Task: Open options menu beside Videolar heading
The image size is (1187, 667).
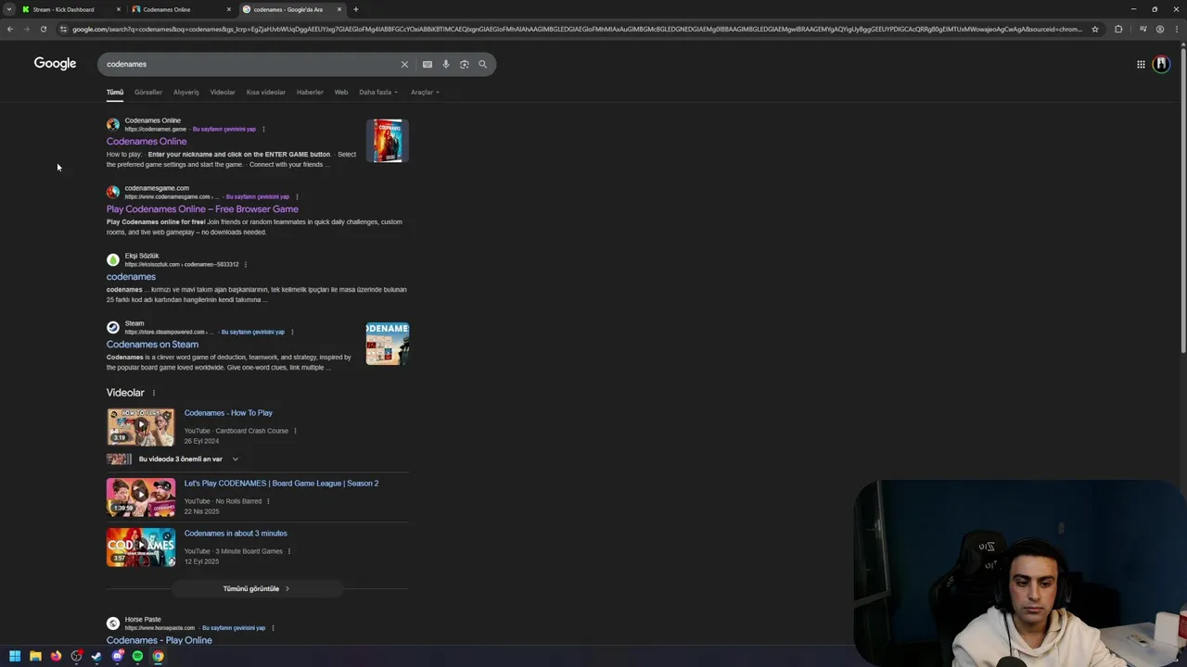Action: pyautogui.click(x=154, y=393)
